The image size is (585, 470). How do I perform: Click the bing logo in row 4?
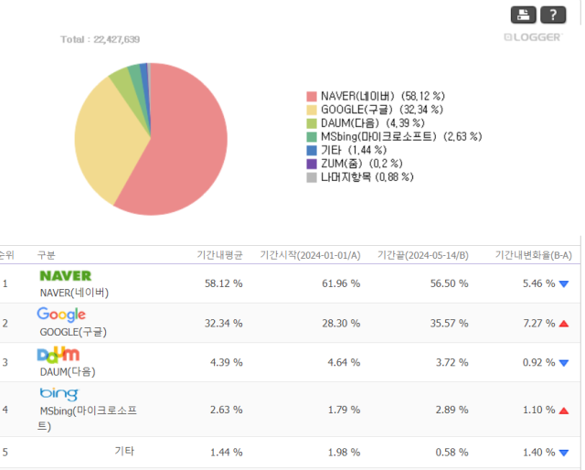click(58, 394)
